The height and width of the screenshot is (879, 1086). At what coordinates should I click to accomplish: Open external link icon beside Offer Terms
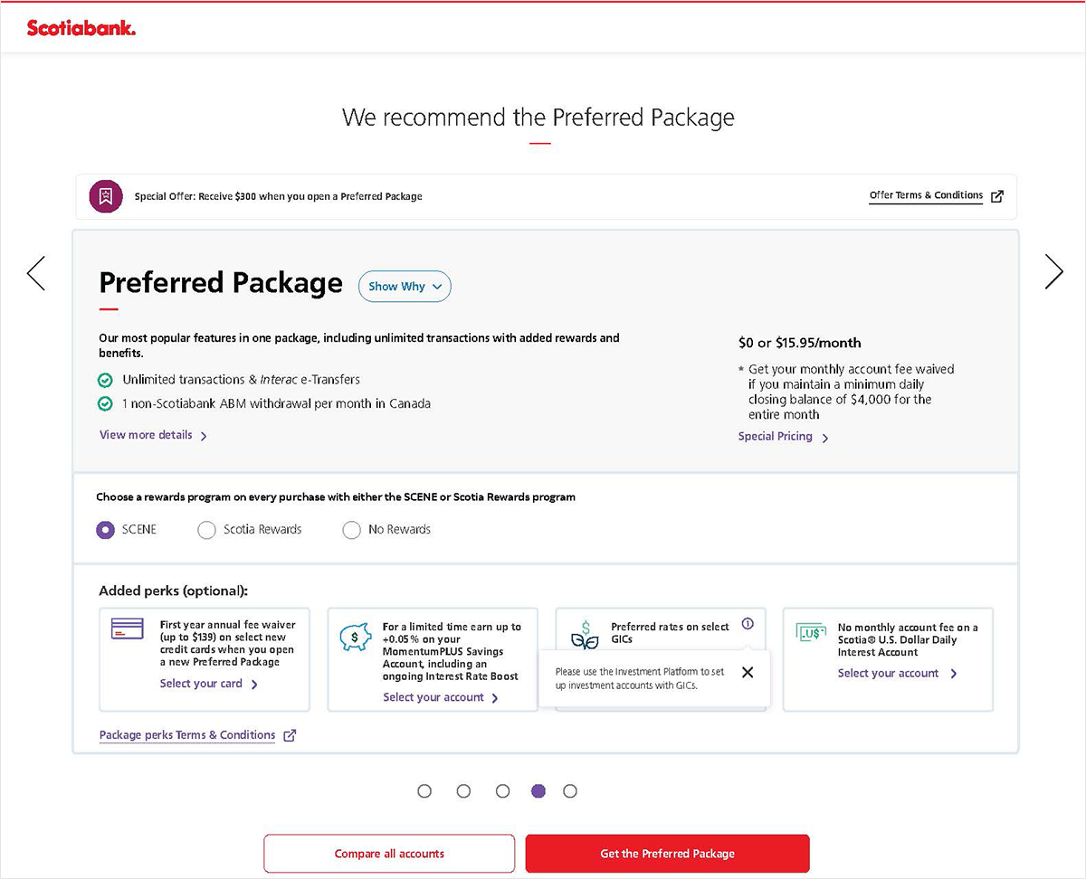tap(997, 196)
